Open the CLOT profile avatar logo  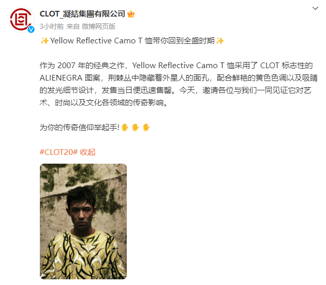(x=21, y=20)
